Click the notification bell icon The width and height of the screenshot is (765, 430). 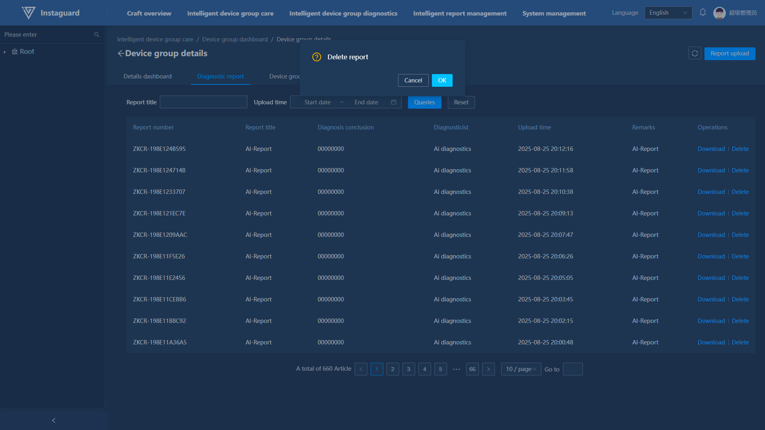(703, 12)
